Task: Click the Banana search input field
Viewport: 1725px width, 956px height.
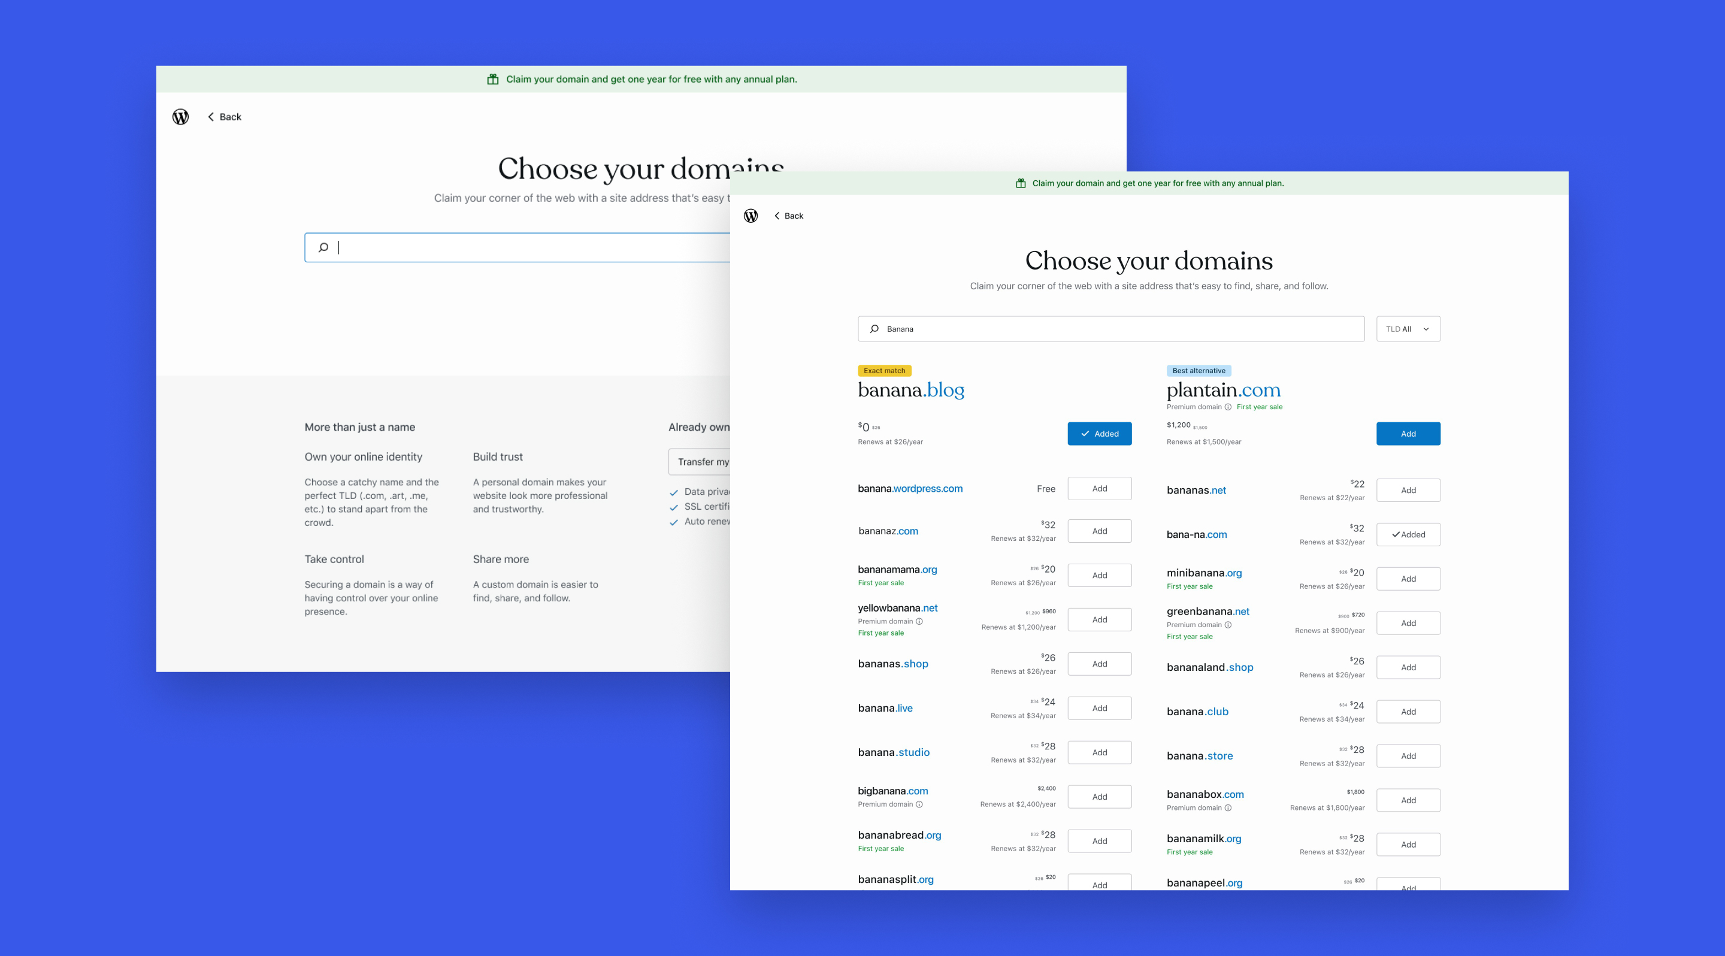Action: click(x=1111, y=329)
